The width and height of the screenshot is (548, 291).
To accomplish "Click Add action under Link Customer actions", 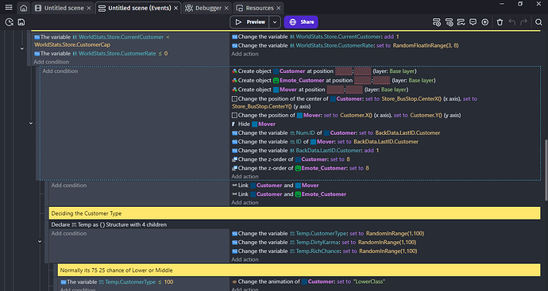I will click(x=245, y=203).
